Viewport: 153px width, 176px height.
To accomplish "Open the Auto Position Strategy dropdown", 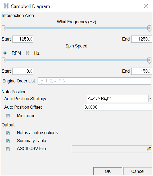I will click(x=119, y=99).
